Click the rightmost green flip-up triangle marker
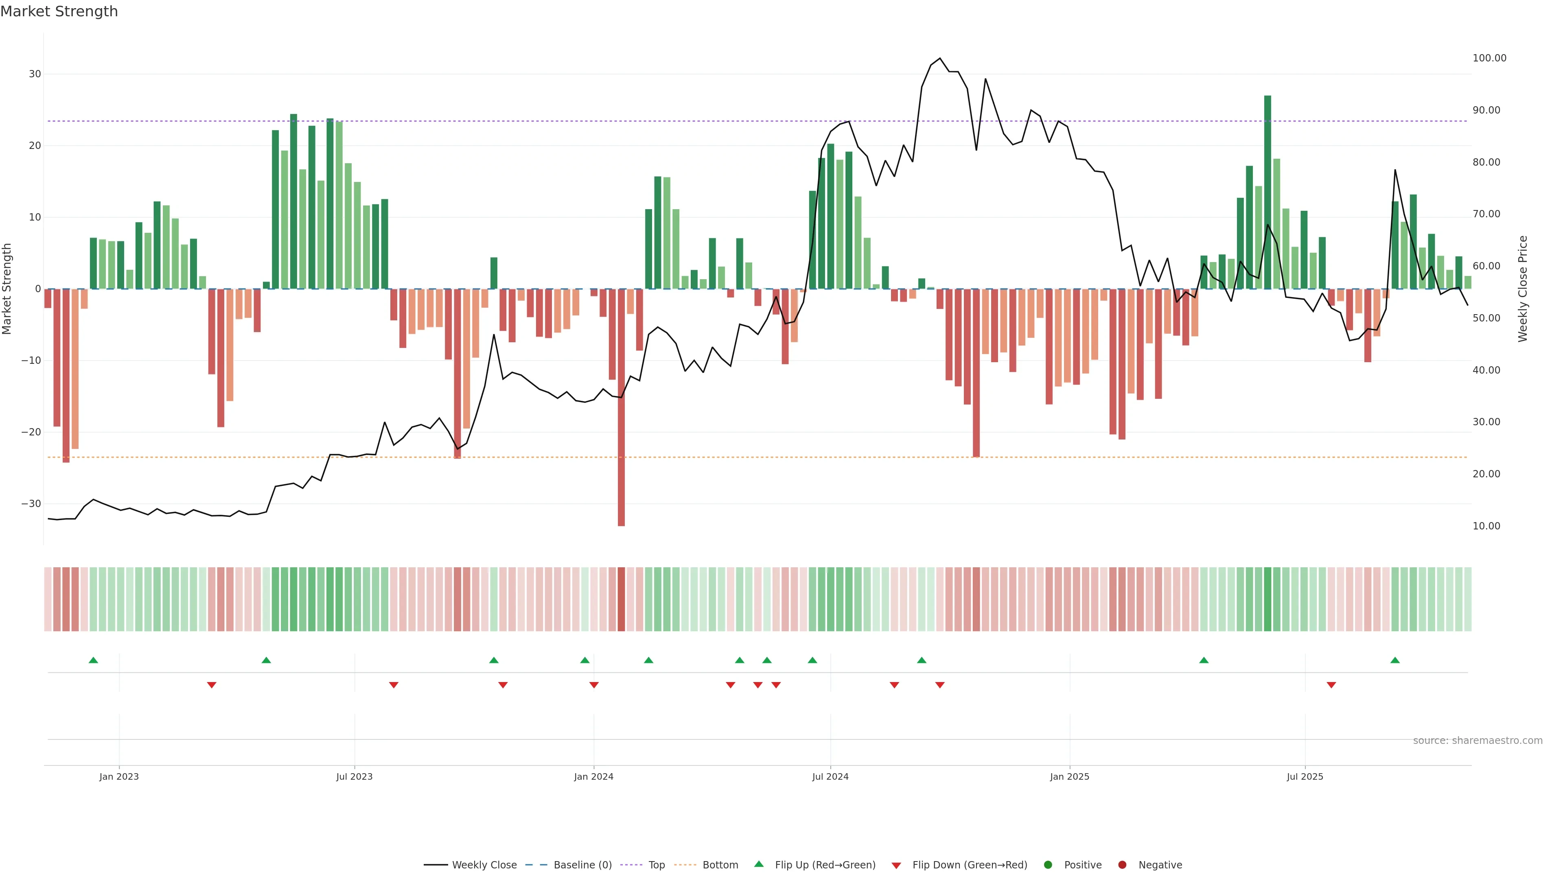This screenshot has height=879, width=1563. pos(1395,660)
